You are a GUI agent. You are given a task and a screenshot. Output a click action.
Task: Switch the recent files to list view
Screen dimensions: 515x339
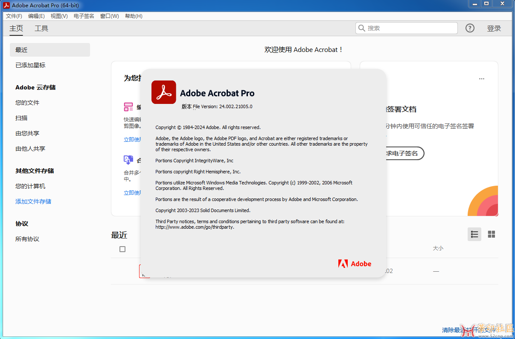(x=474, y=234)
